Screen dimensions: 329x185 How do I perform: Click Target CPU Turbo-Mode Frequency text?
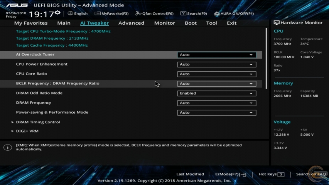click(x=63, y=31)
